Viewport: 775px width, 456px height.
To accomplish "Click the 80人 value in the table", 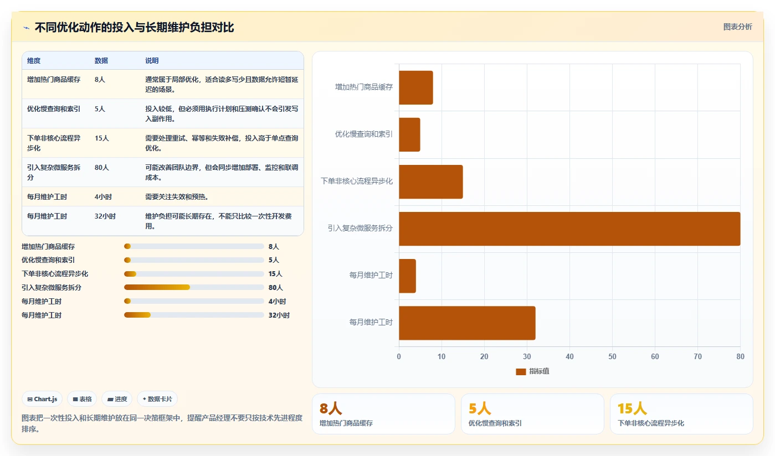I will pyautogui.click(x=102, y=167).
